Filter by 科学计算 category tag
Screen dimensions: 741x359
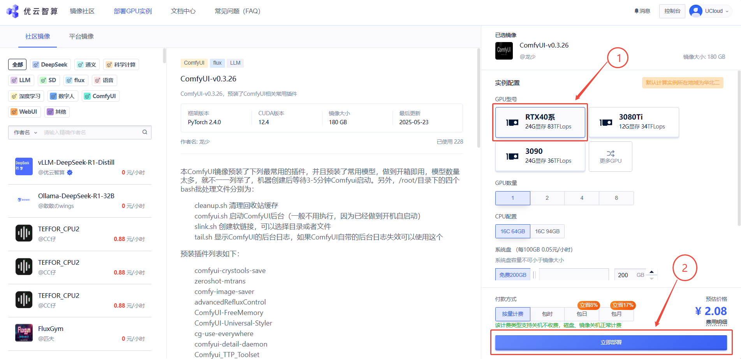coord(121,65)
